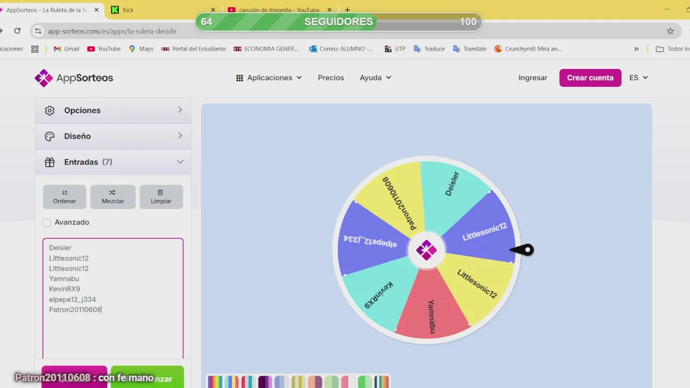
Task: Select the pink and white palette swatch
Action: [348, 382]
